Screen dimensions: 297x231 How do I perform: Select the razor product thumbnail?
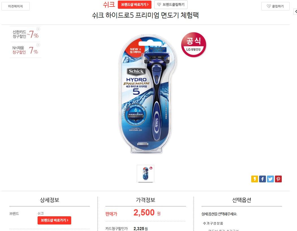[x=146, y=174]
